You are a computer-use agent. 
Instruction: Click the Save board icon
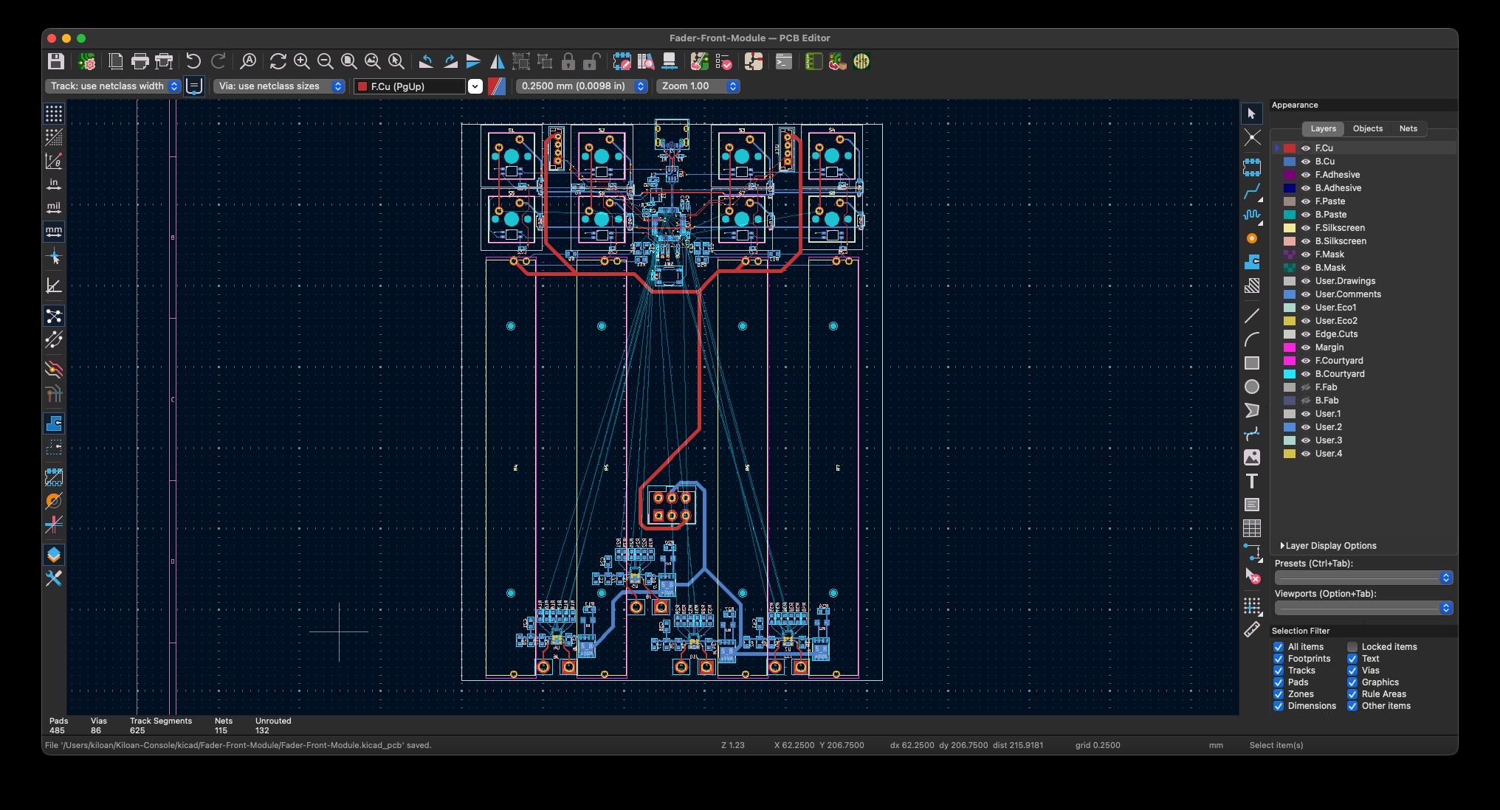pyautogui.click(x=56, y=62)
